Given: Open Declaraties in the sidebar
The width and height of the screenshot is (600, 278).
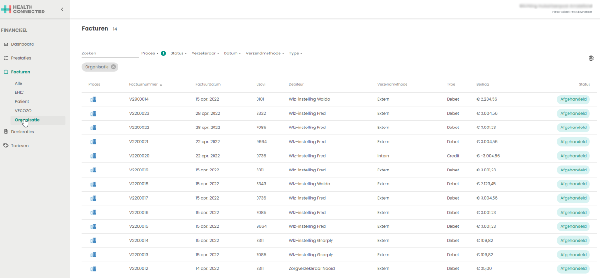Looking at the screenshot, I should (22, 132).
